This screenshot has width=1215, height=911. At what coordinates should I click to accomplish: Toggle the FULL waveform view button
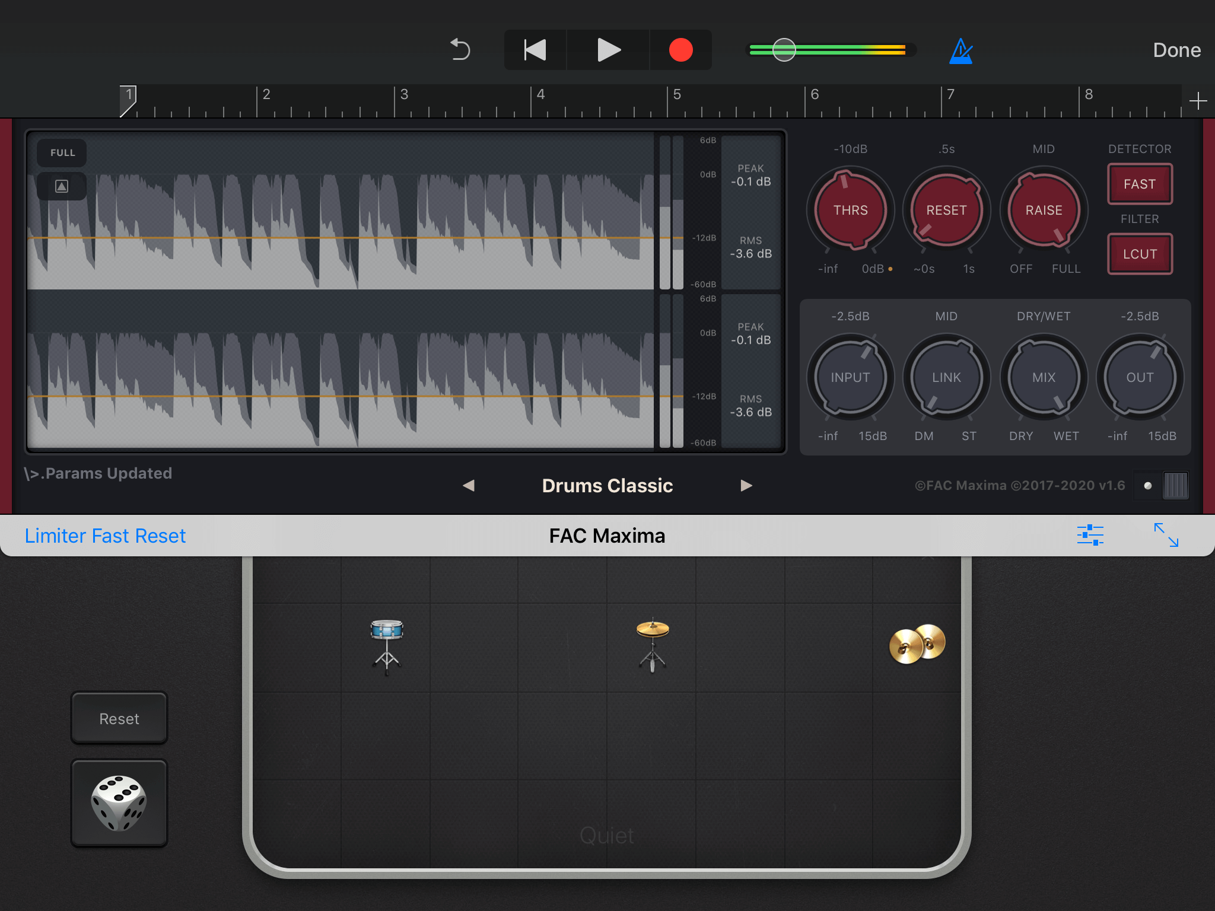62,152
